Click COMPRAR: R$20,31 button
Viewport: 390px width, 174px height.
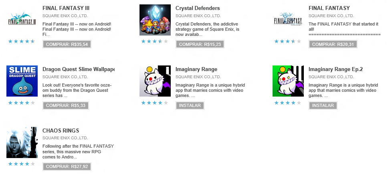coord(333,44)
